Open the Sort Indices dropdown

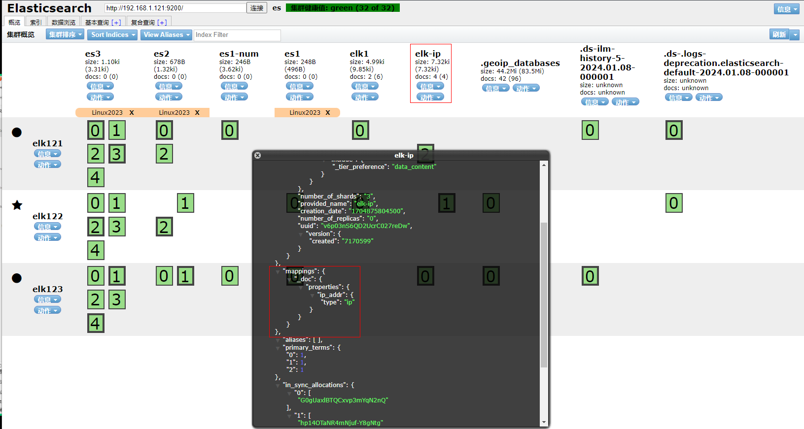click(113, 35)
